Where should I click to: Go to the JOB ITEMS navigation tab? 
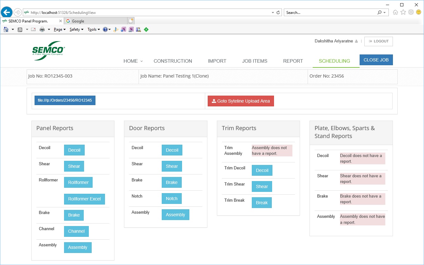(254, 61)
